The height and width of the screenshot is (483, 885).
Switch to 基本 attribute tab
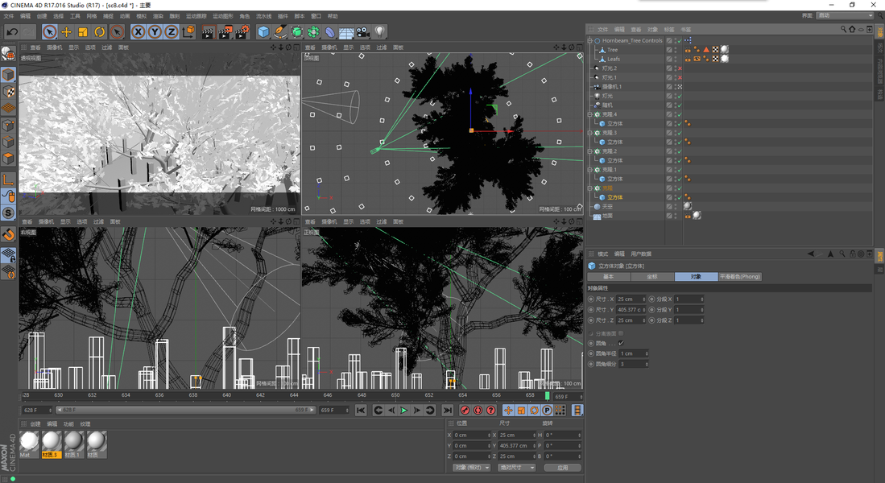point(609,276)
